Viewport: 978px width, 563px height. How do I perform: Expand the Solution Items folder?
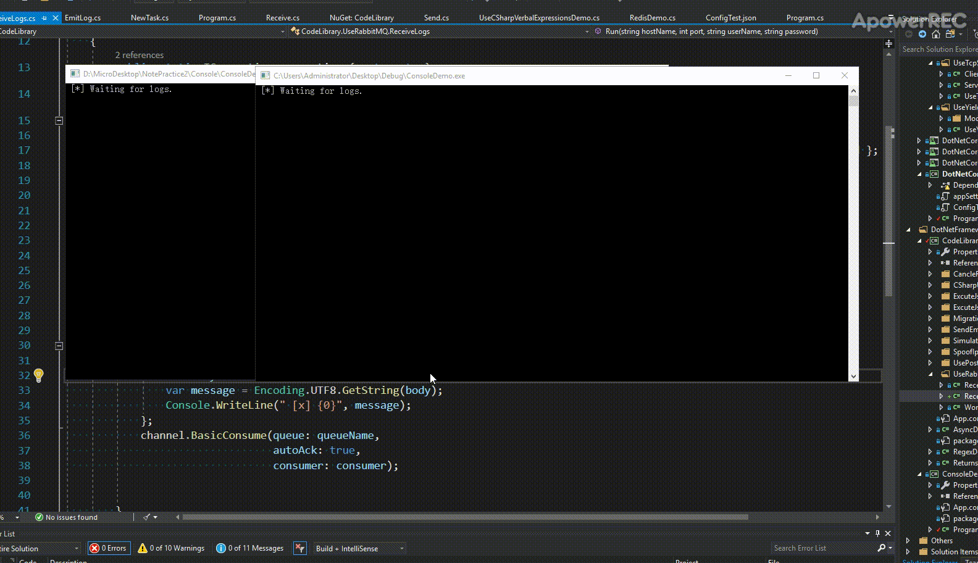point(908,552)
